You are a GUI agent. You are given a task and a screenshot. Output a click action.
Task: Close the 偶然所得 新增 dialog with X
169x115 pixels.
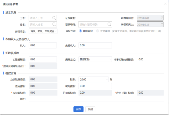pos(165,4)
